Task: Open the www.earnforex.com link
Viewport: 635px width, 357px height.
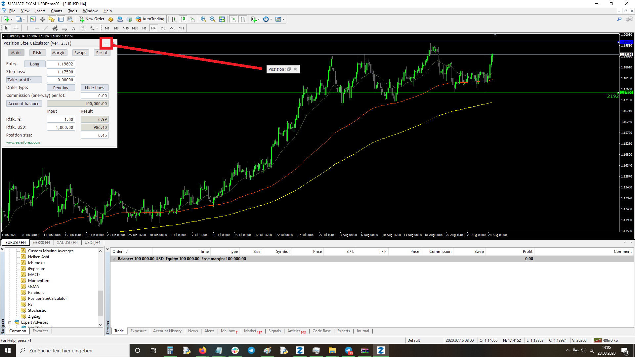Action: coord(23,143)
